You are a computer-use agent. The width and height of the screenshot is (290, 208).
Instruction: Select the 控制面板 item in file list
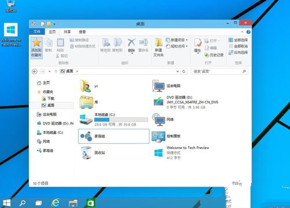tap(166, 136)
